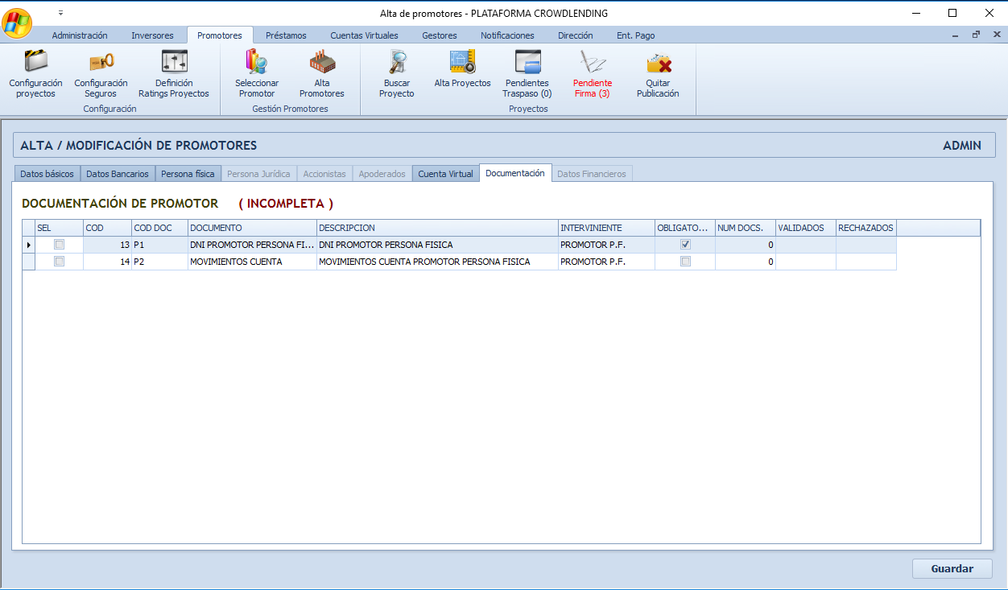Open the Persona física tab
The image size is (1008, 590).
188,174
